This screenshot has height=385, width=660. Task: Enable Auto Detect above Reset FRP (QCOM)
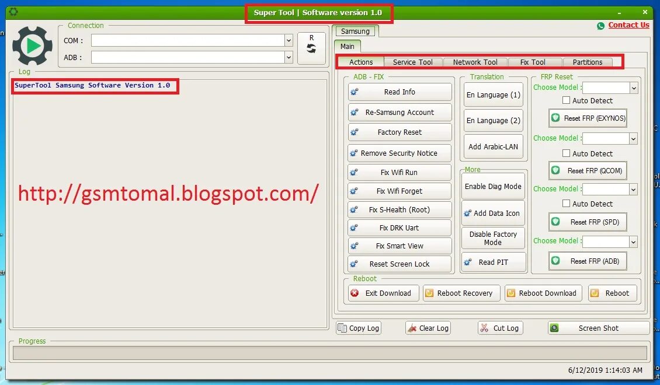tap(566, 153)
